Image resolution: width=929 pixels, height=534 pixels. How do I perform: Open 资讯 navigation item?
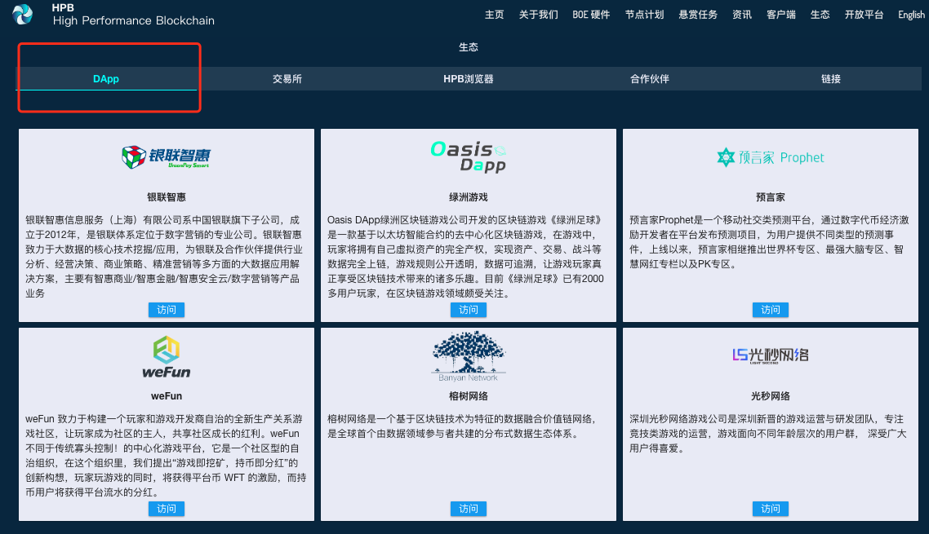pos(742,15)
